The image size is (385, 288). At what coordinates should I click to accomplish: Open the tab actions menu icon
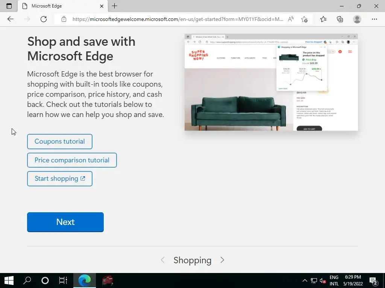tap(9, 6)
